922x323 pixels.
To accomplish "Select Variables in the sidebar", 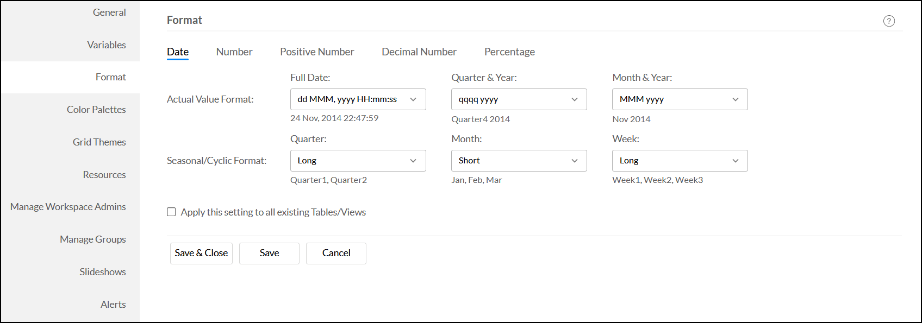I will point(106,45).
